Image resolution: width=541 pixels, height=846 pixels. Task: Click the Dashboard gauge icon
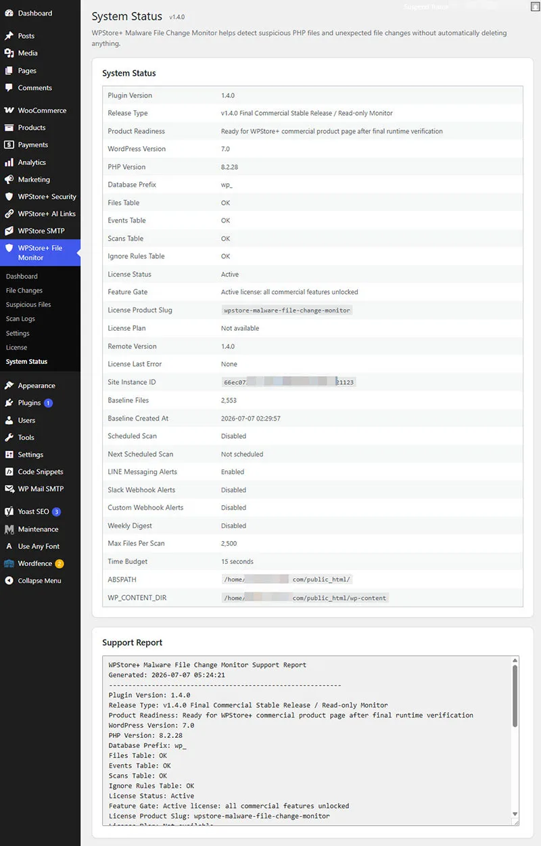coord(9,13)
